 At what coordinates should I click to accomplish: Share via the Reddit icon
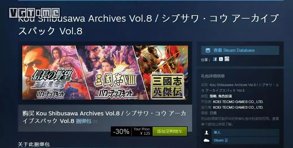click(x=227, y=59)
